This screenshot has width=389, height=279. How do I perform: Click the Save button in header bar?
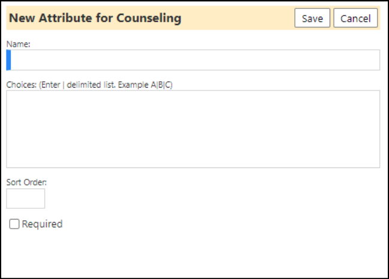click(312, 18)
